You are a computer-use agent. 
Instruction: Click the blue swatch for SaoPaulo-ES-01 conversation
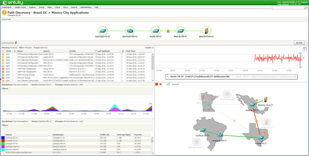(3, 138)
